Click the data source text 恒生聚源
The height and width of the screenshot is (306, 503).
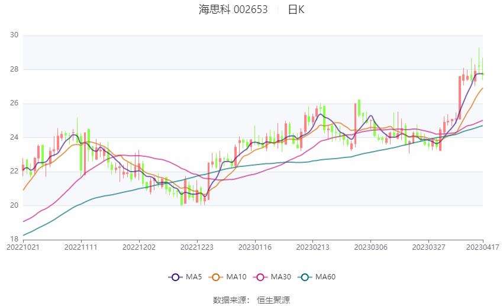273,300
